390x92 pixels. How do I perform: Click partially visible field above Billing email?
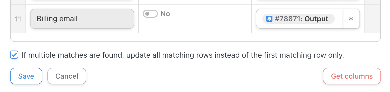pos(82,1)
